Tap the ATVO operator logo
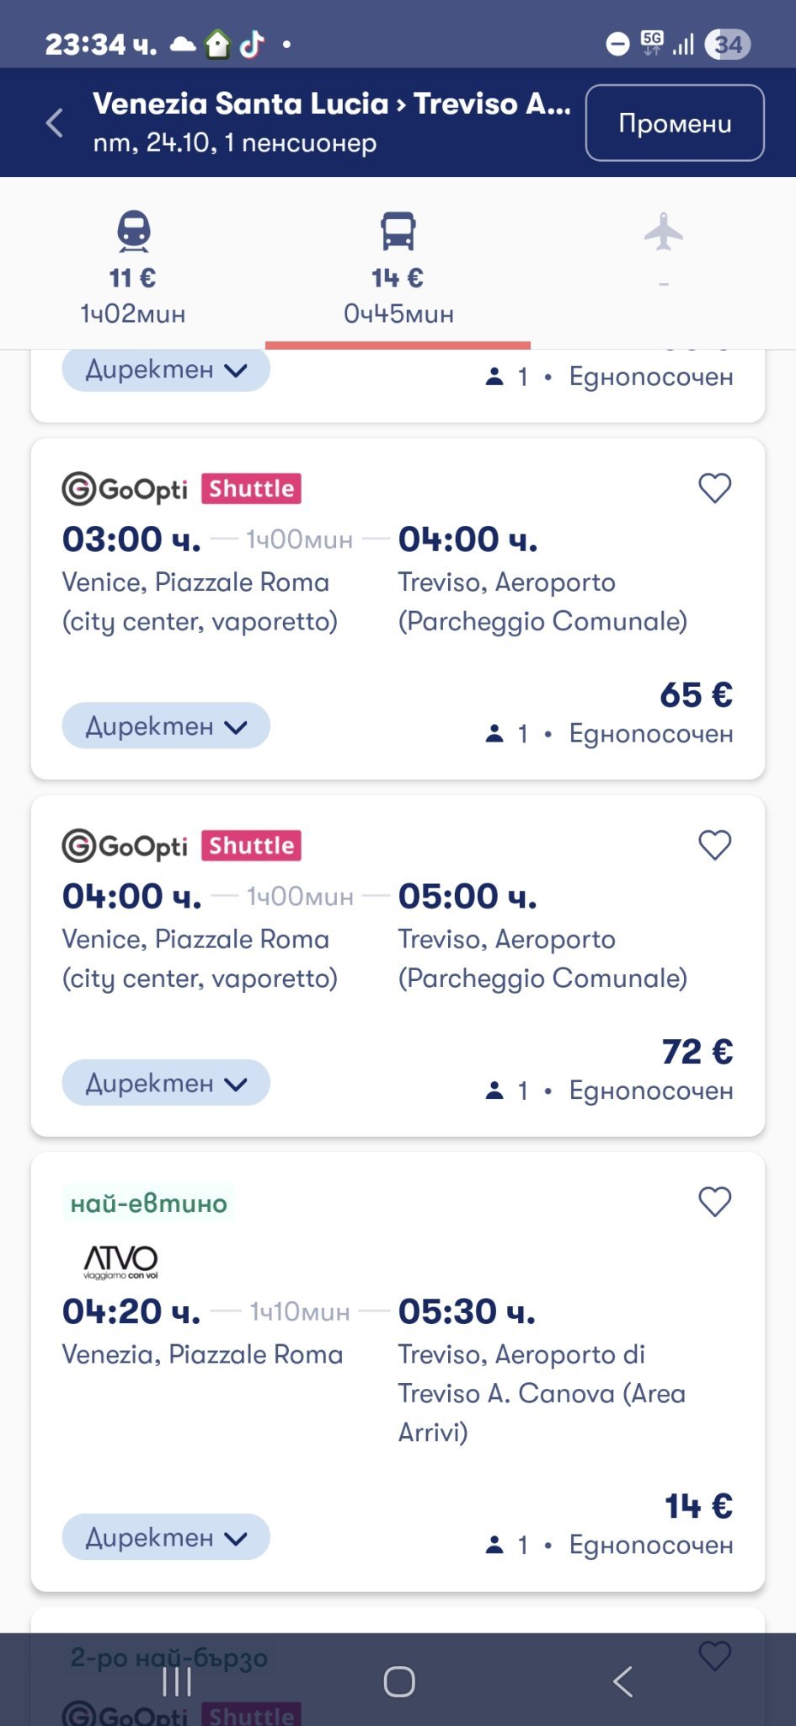Viewport: 796px width, 1726px height. (120, 1262)
